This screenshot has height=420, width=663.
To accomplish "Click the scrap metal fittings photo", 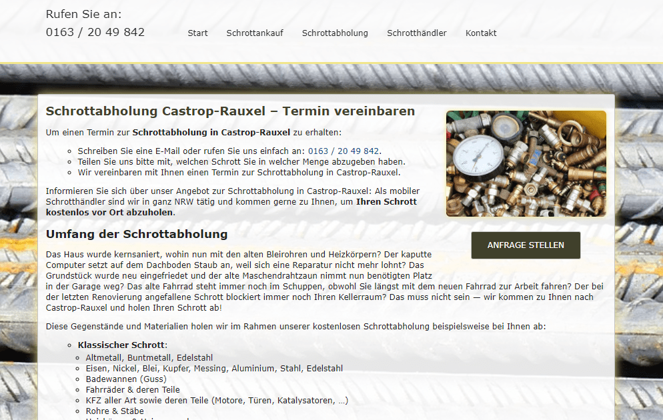I will pyautogui.click(x=526, y=163).
